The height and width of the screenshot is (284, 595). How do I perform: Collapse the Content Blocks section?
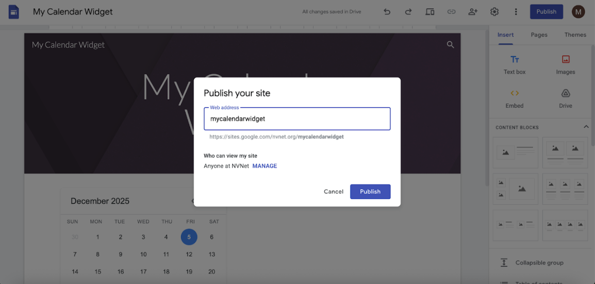586,127
